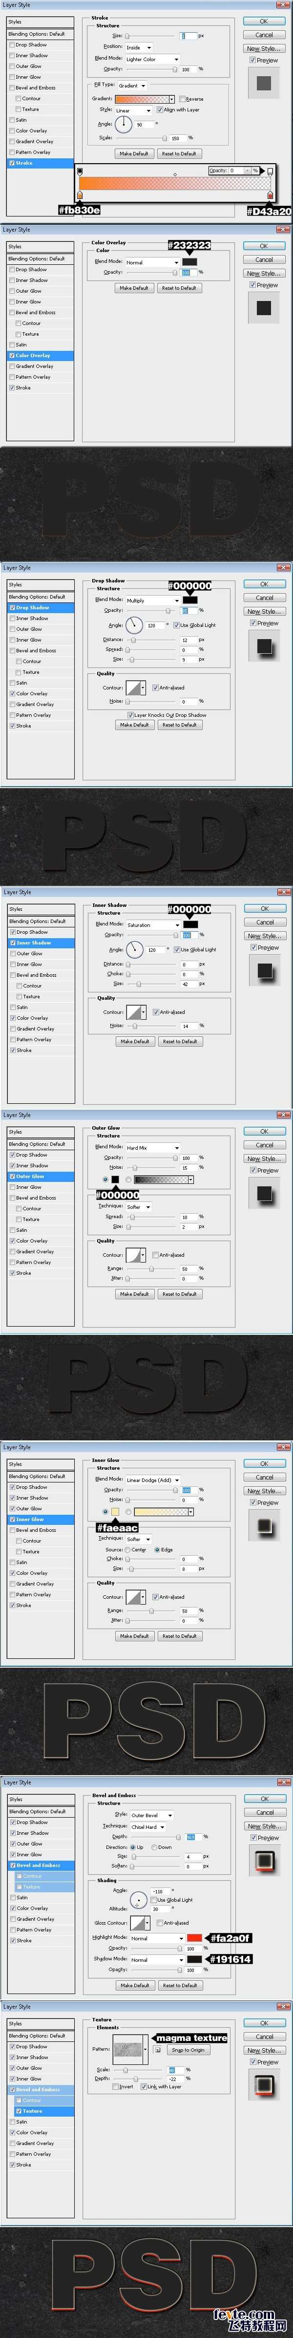293x2338 pixels.
Task: Open the Lighter Color blend mode dropdown
Action: (x=152, y=59)
